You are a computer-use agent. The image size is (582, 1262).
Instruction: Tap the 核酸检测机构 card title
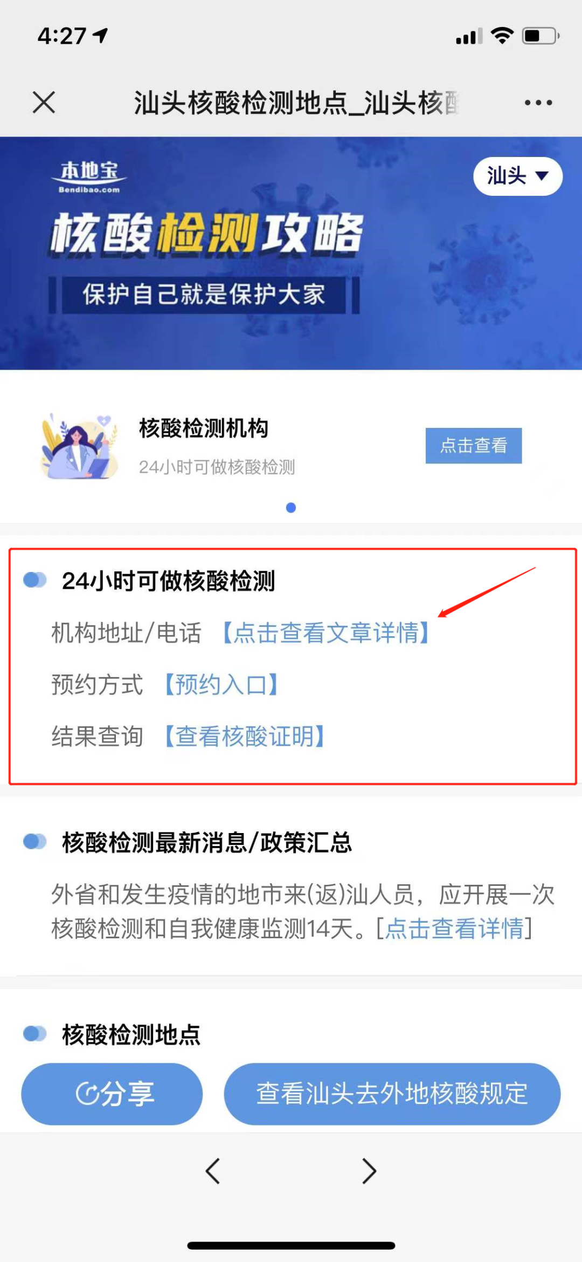pos(204,428)
